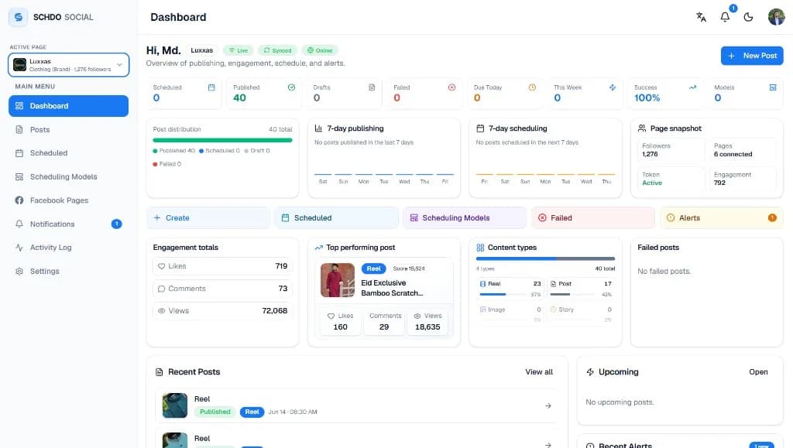Click the New Post button
Viewport: 793px width, 448px height.
click(x=752, y=56)
